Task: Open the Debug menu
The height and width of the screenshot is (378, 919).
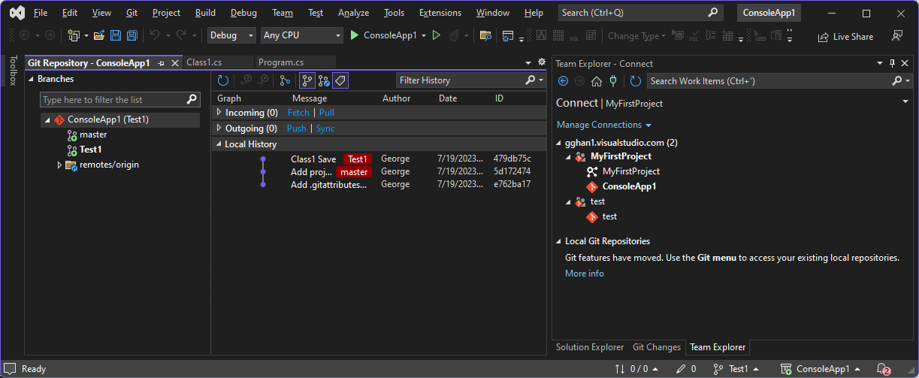Action: 243,13
